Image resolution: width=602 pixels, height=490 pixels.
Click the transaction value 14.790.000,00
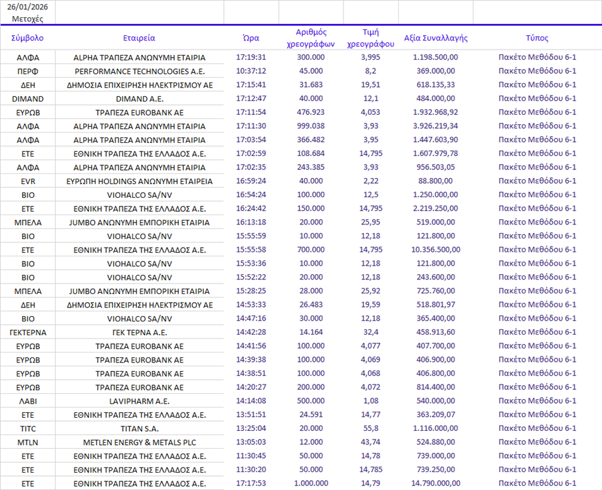[x=435, y=483]
